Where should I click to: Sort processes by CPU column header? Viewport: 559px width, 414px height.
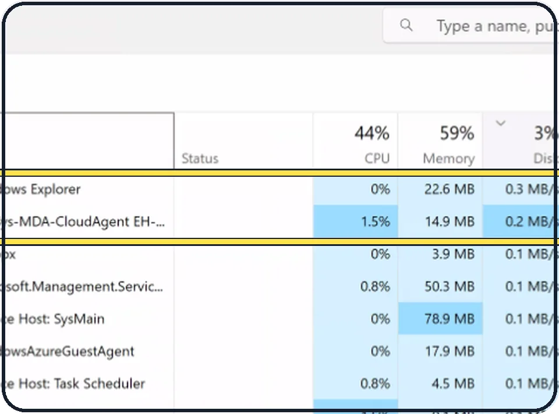tap(355, 141)
